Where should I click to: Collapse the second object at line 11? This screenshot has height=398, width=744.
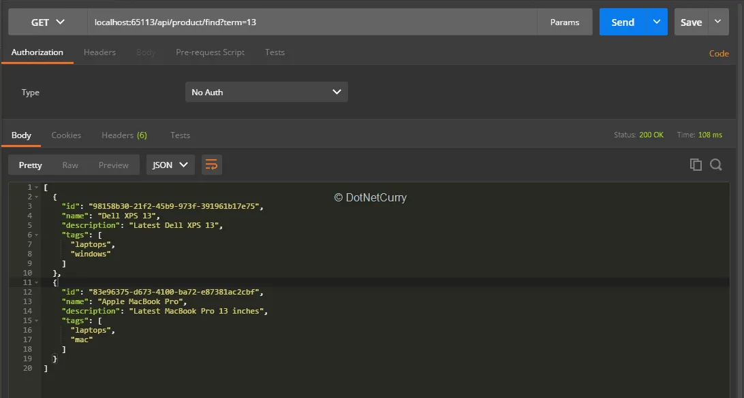(x=37, y=282)
